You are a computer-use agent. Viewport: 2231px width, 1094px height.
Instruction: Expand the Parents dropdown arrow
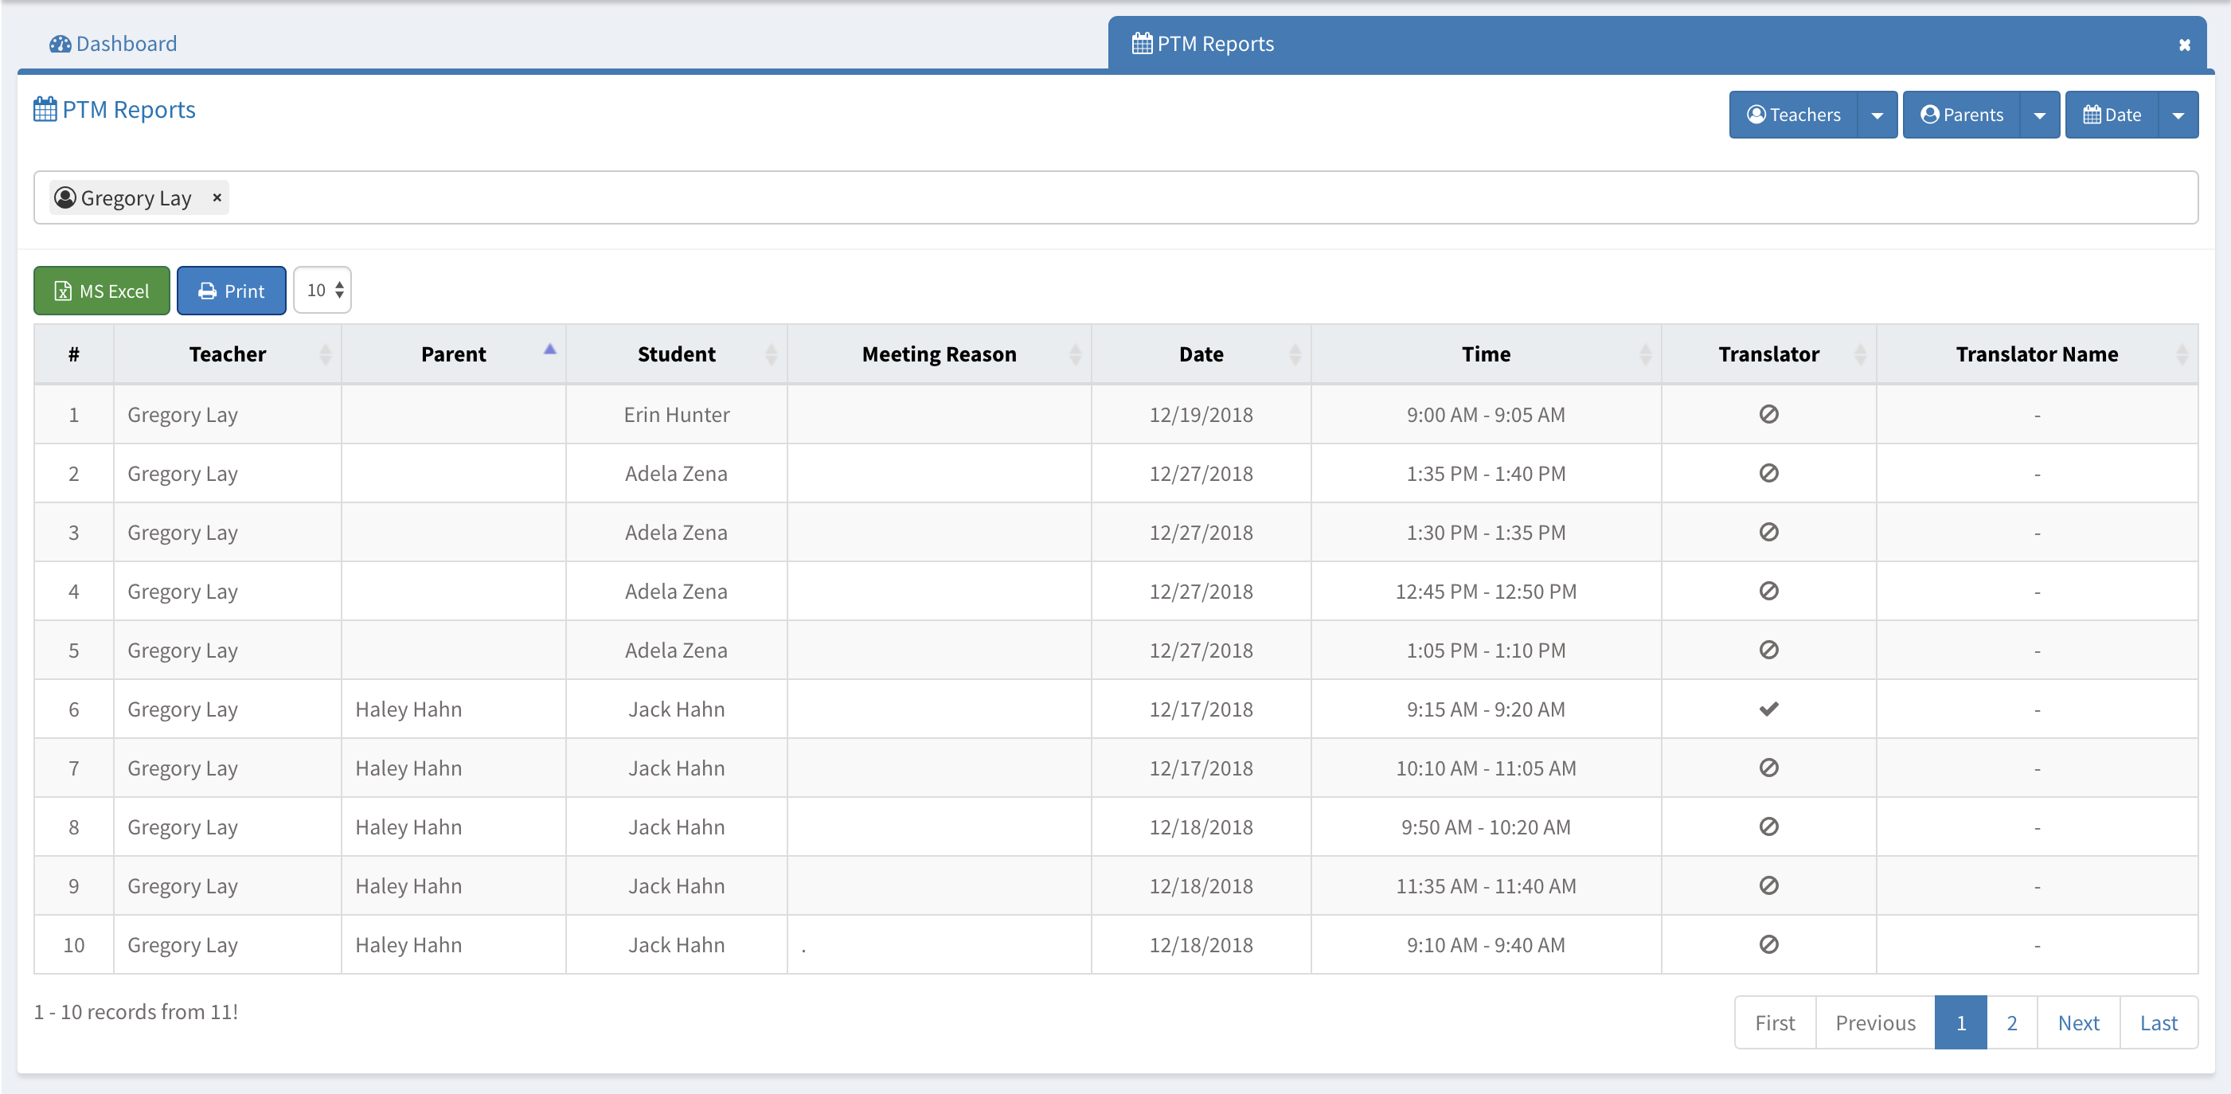(2039, 115)
